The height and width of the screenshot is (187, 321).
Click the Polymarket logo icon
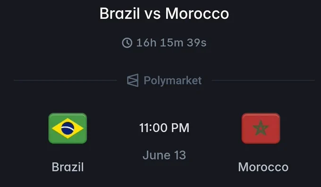point(133,81)
